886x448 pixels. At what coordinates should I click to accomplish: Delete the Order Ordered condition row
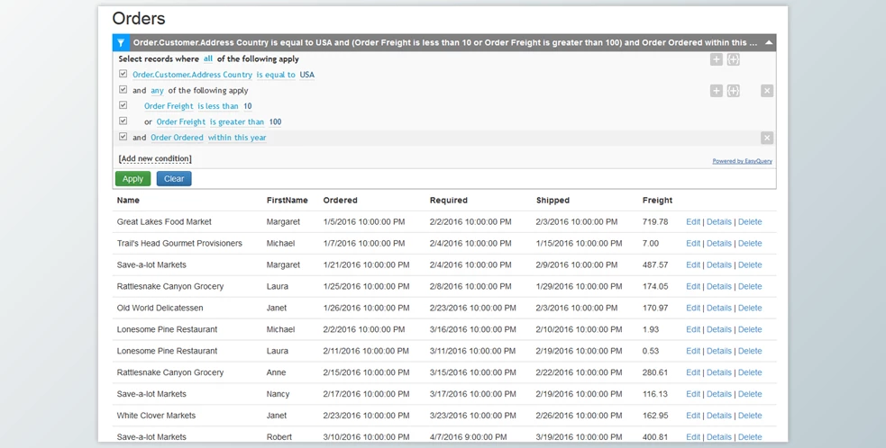(766, 138)
